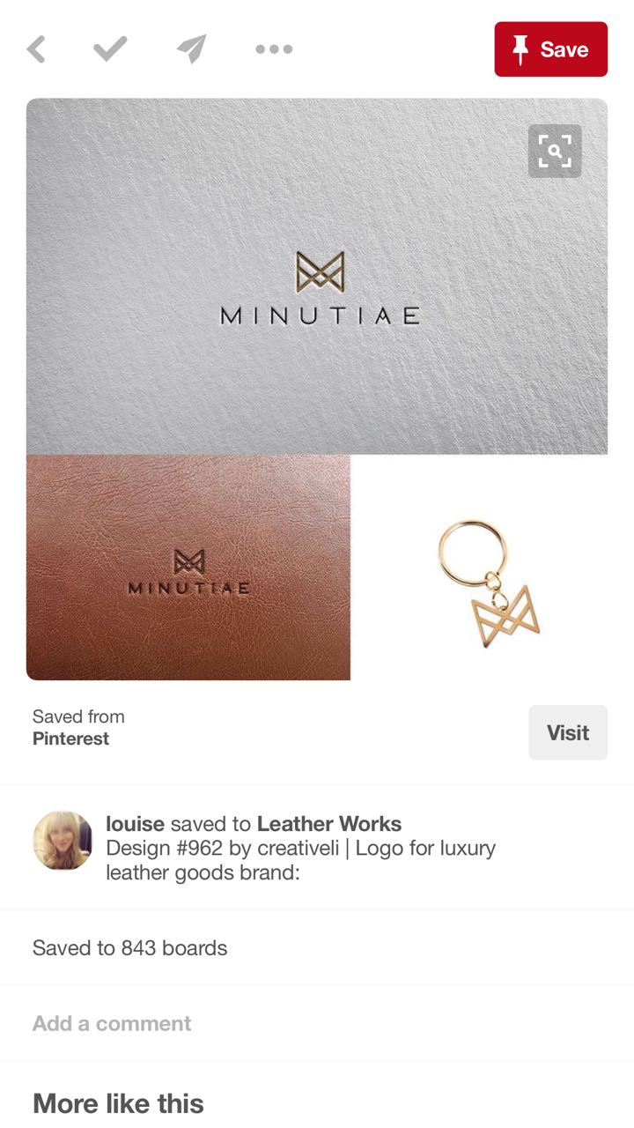Tap the gold keyring charm image
The height and width of the screenshot is (1128, 634).
pos(489,583)
